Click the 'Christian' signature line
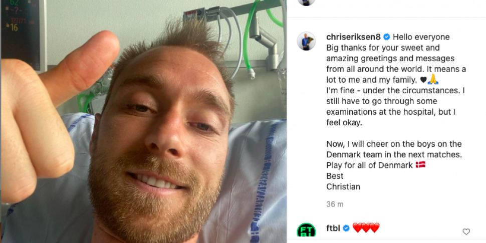The image size is (486, 243). point(343,186)
